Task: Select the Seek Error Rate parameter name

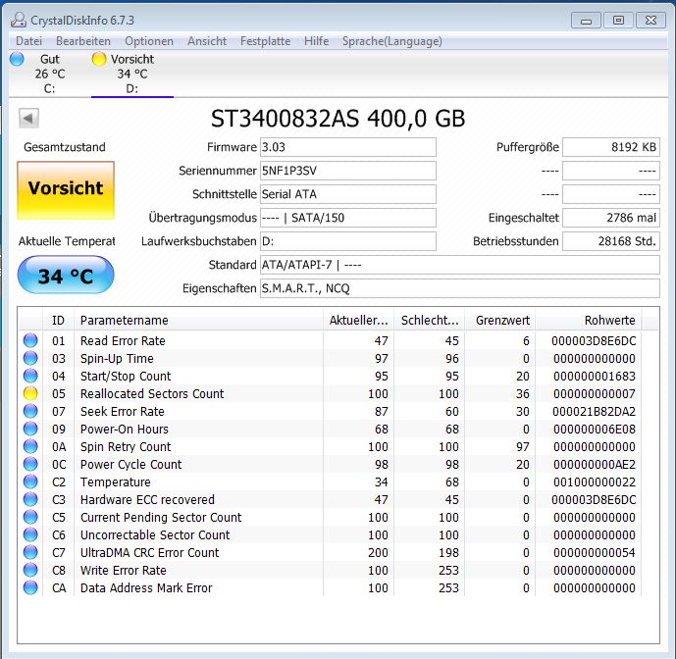Action: [x=123, y=411]
